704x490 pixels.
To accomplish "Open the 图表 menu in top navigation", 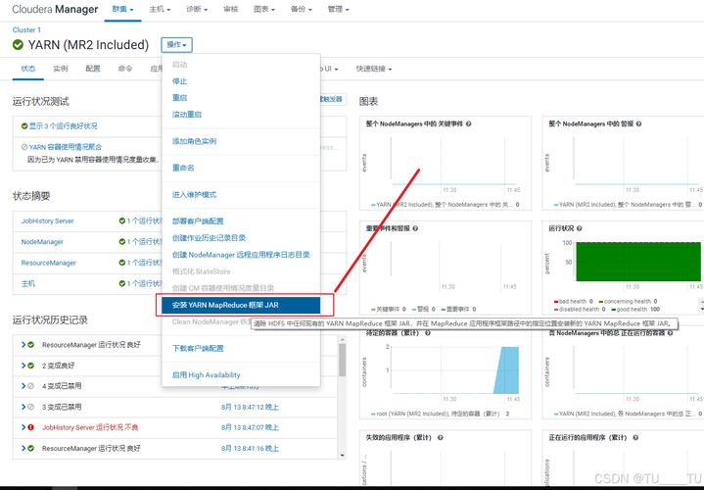I will (264, 9).
